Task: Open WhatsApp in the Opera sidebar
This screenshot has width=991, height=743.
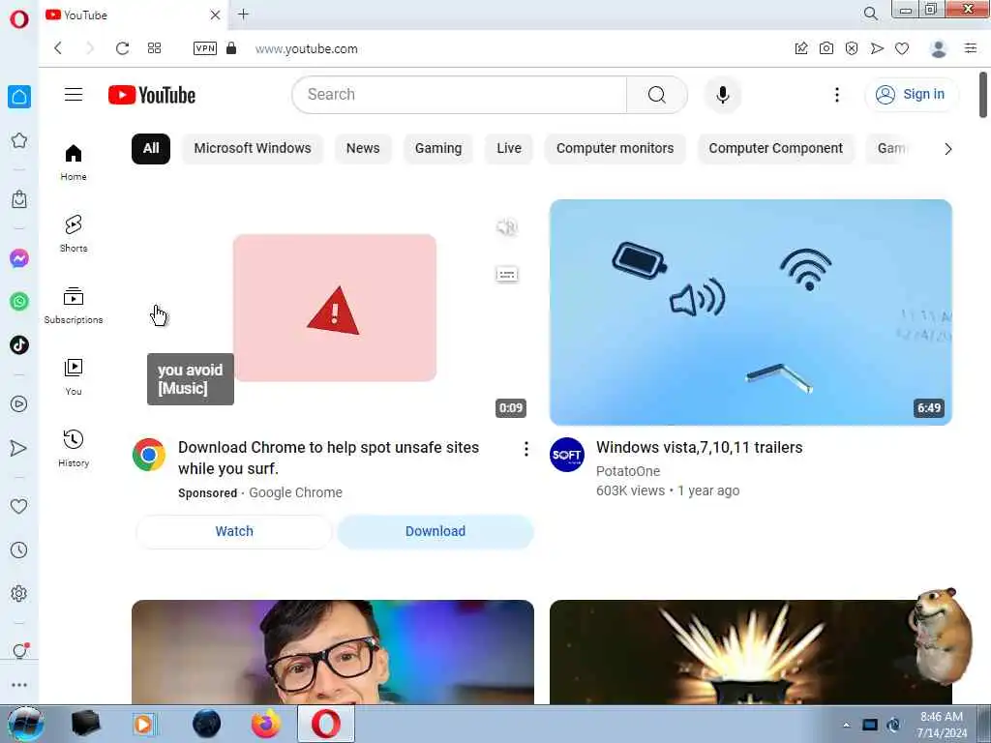Action: [x=19, y=302]
